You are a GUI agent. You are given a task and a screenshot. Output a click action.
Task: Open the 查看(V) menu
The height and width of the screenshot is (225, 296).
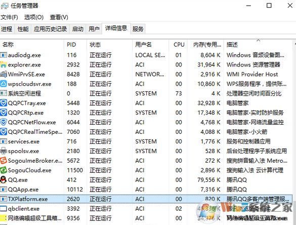point(59,17)
